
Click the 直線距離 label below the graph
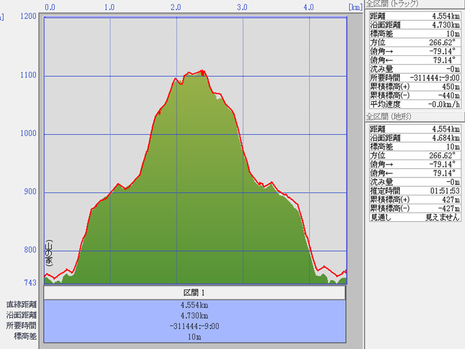pos(22,304)
